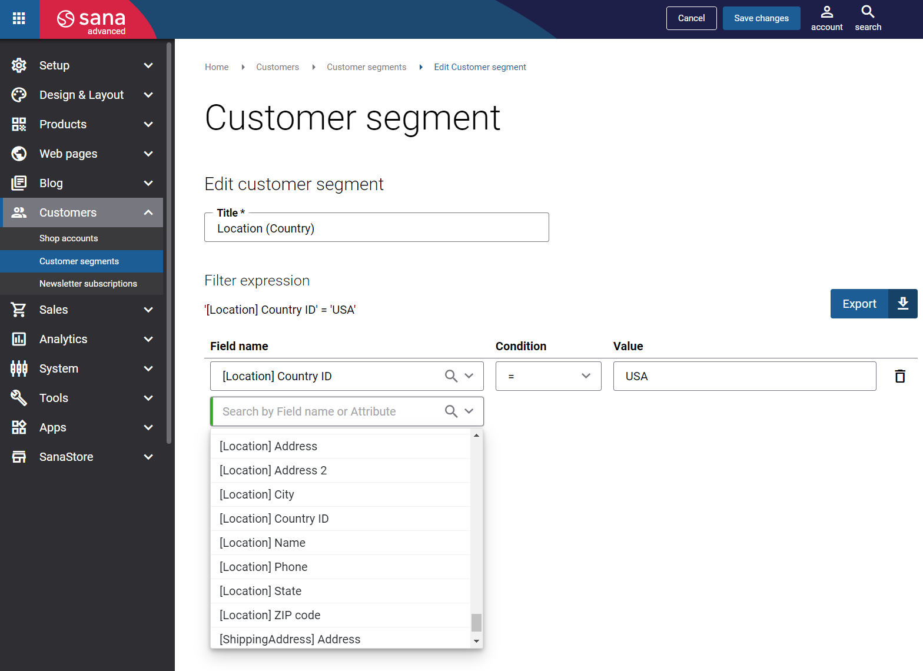Click the Blog library icon
This screenshot has width=923, height=671.
tap(19, 183)
